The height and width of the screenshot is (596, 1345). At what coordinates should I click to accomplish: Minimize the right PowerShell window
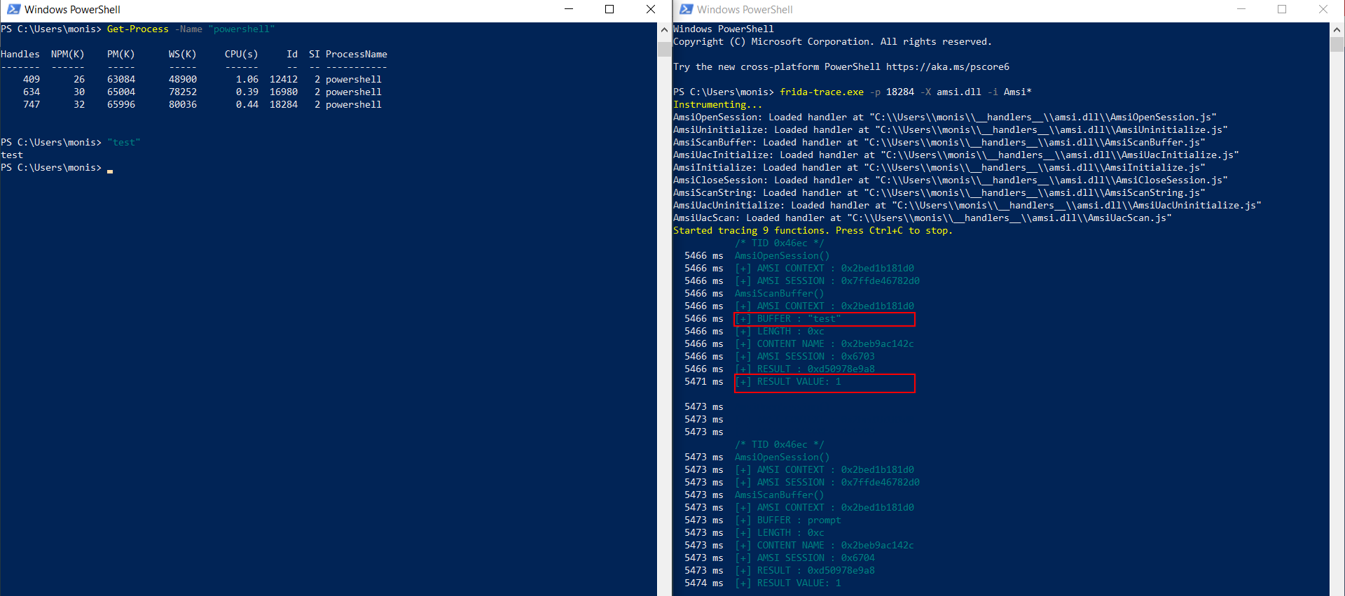point(1241,9)
